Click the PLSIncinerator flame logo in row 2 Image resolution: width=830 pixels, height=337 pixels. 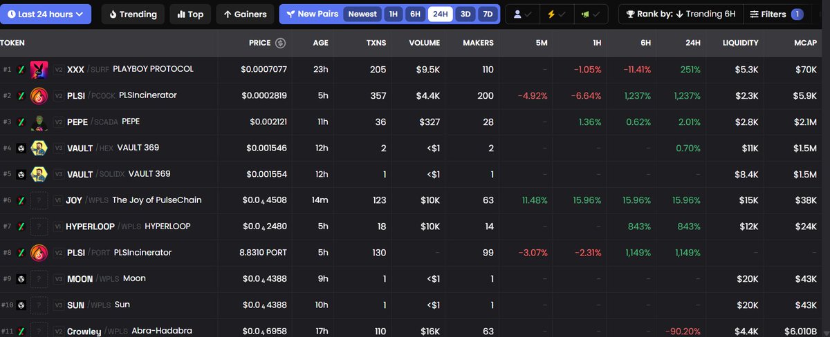click(38, 96)
